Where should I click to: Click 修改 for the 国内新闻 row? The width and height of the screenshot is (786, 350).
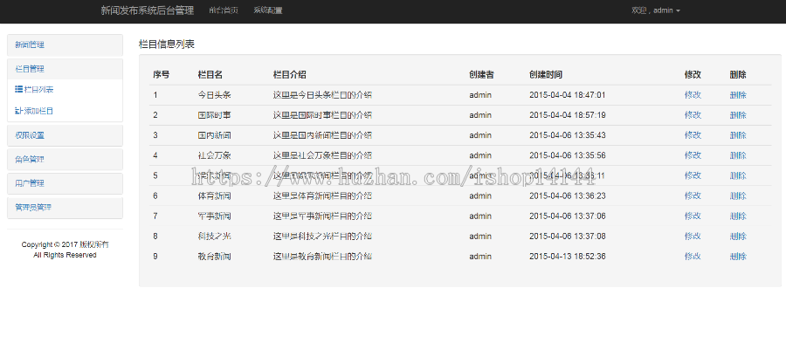[x=693, y=135]
